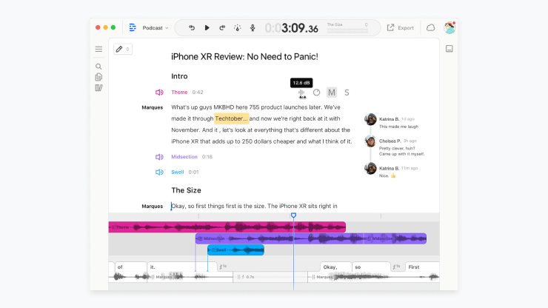Select the pencil edit mode tool
The height and width of the screenshot is (308, 548).
(119, 49)
